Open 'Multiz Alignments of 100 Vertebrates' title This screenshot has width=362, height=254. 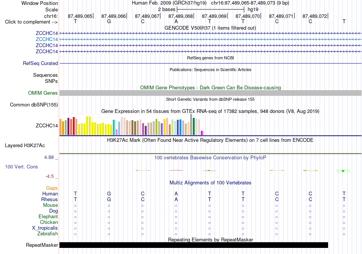210,183
